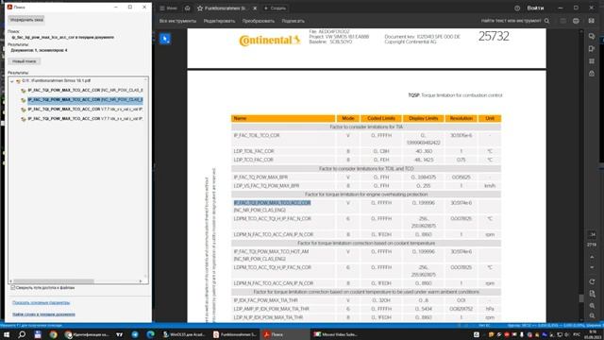Screen dimensions: 604x340
Task: Select the third search result with V7.7 text
Action: click(x=85, y=110)
